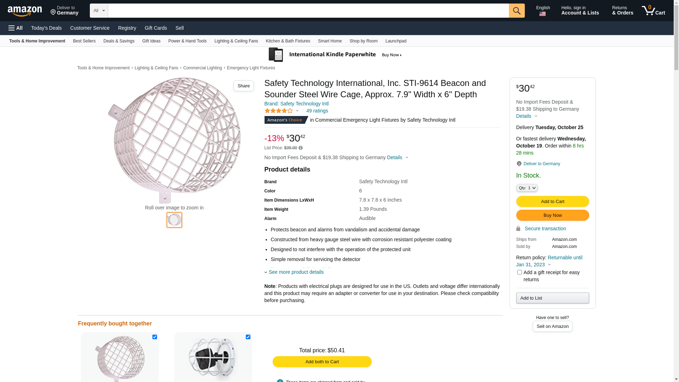Click the US flag language icon

tap(542, 14)
